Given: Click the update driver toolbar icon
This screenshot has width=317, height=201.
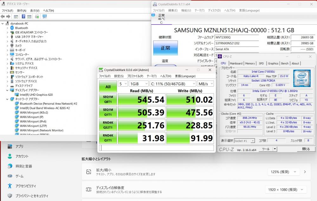Looking at the screenshot, I should (x=37, y=16).
